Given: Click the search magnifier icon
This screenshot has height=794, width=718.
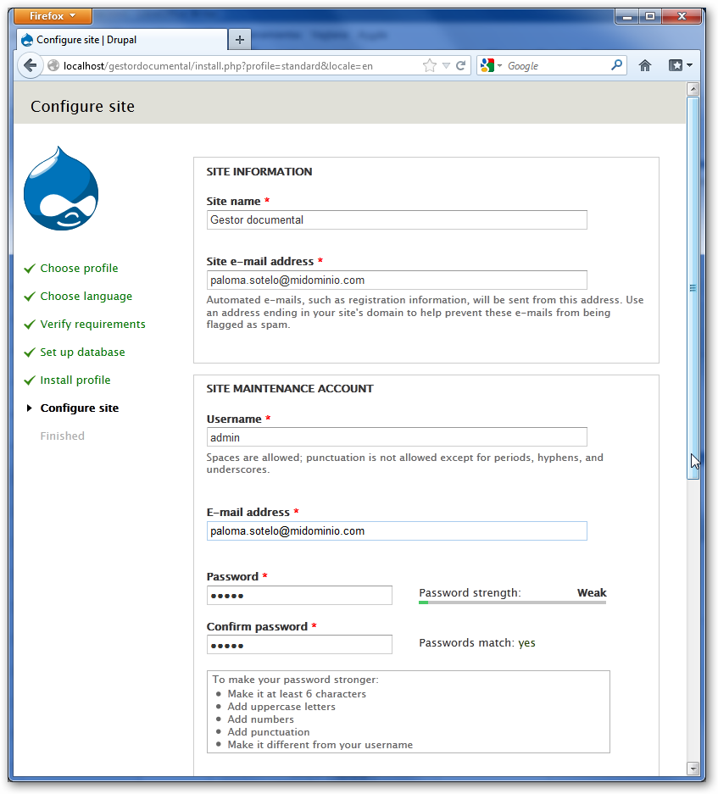Looking at the screenshot, I should coord(617,65).
